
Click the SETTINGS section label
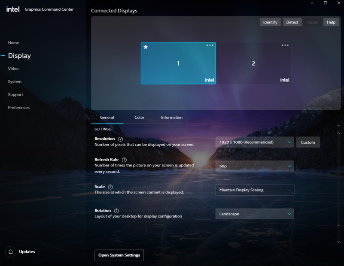(x=103, y=129)
